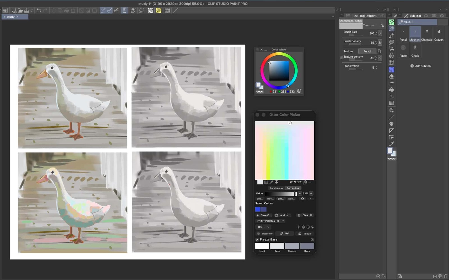The height and width of the screenshot is (280, 449).
Task: Collapse section with chevron beside hex code
Action: 310,182
